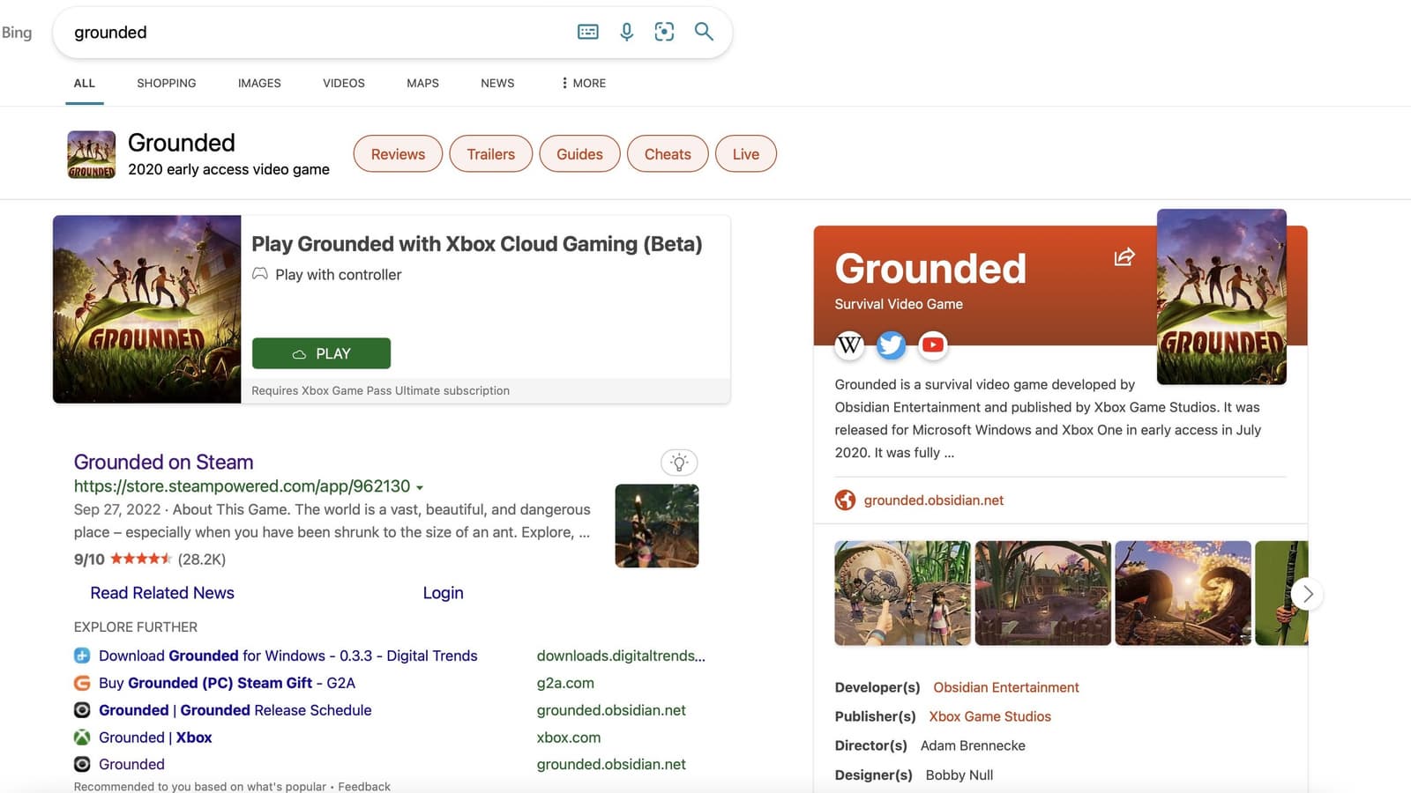Image resolution: width=1411 pixels, height=793 pixels.
Task: Open the Twitter icon for Grounded
Action: (x=891, y=345)
